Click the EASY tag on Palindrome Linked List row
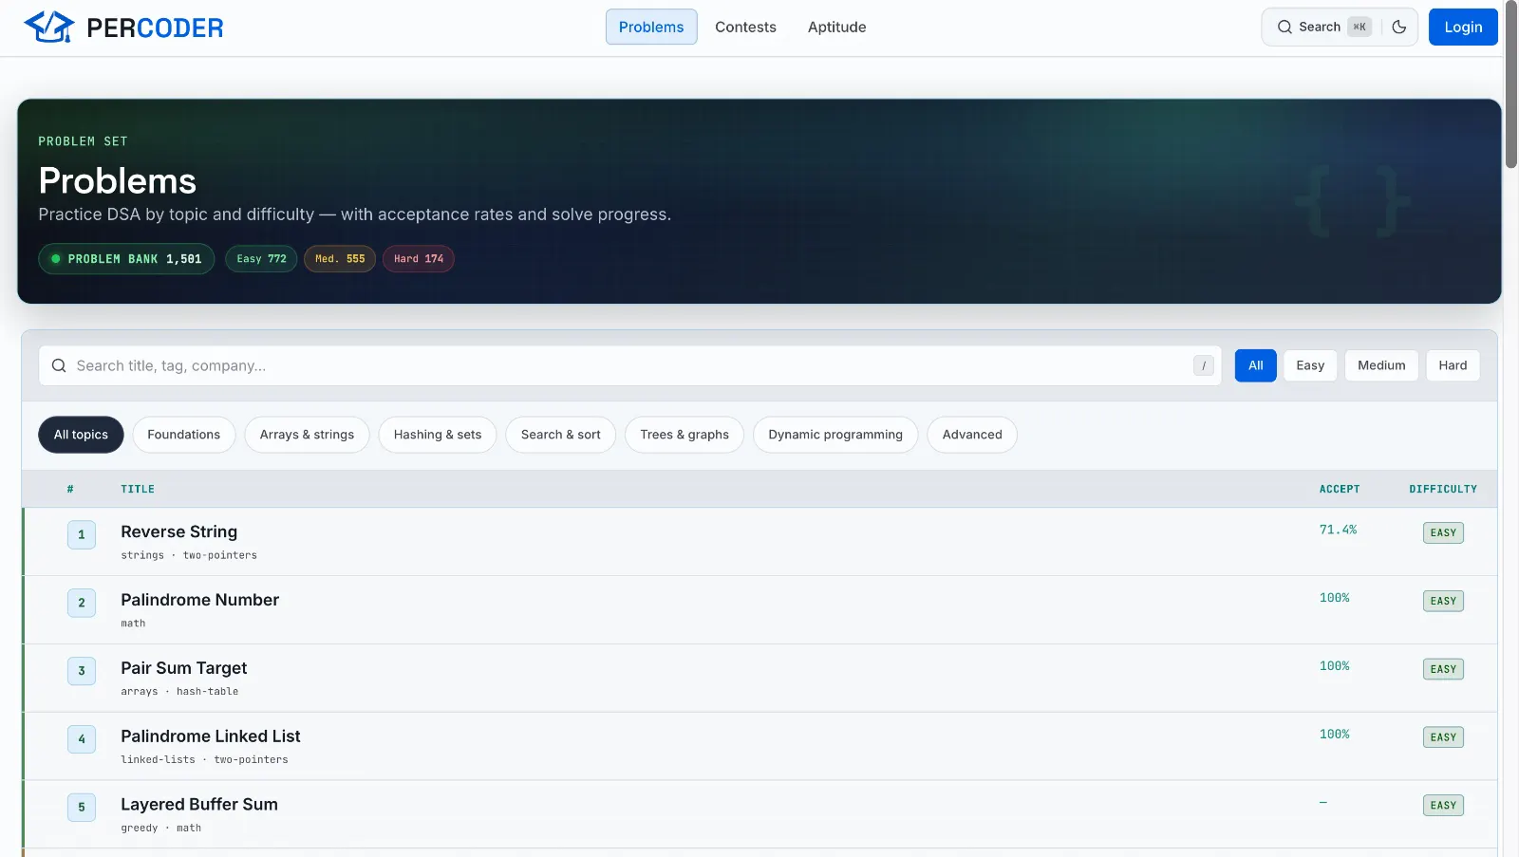Screen dimensions: 1519x857 click(x=1443, y=738)
